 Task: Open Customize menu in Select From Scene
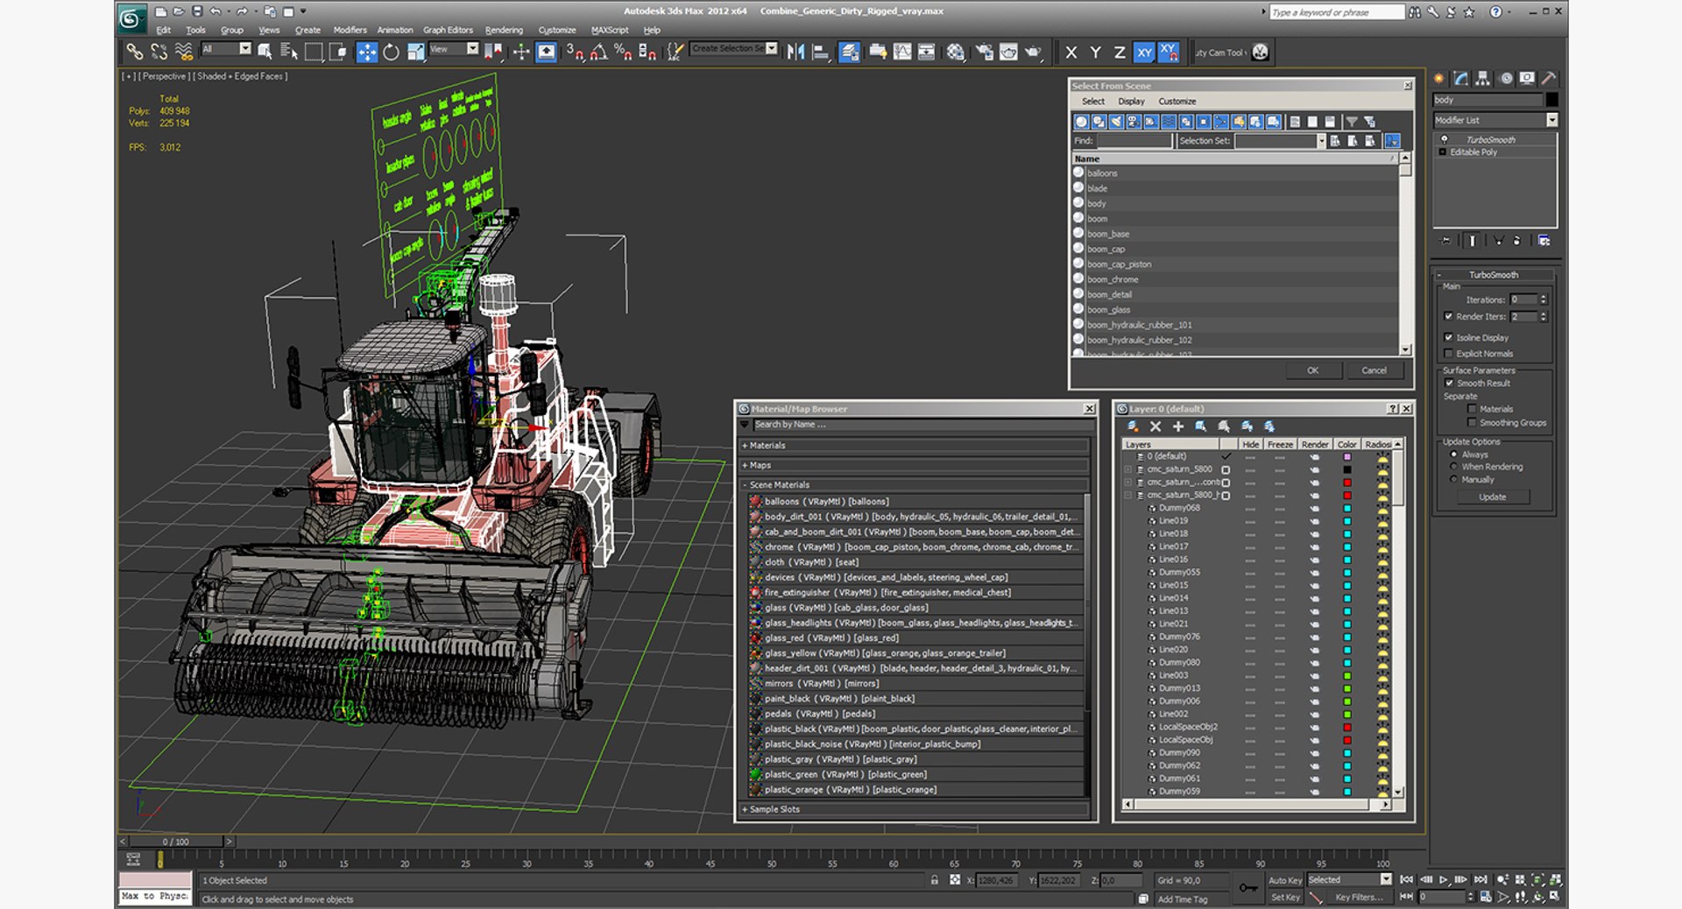(x=1177, y=102)
